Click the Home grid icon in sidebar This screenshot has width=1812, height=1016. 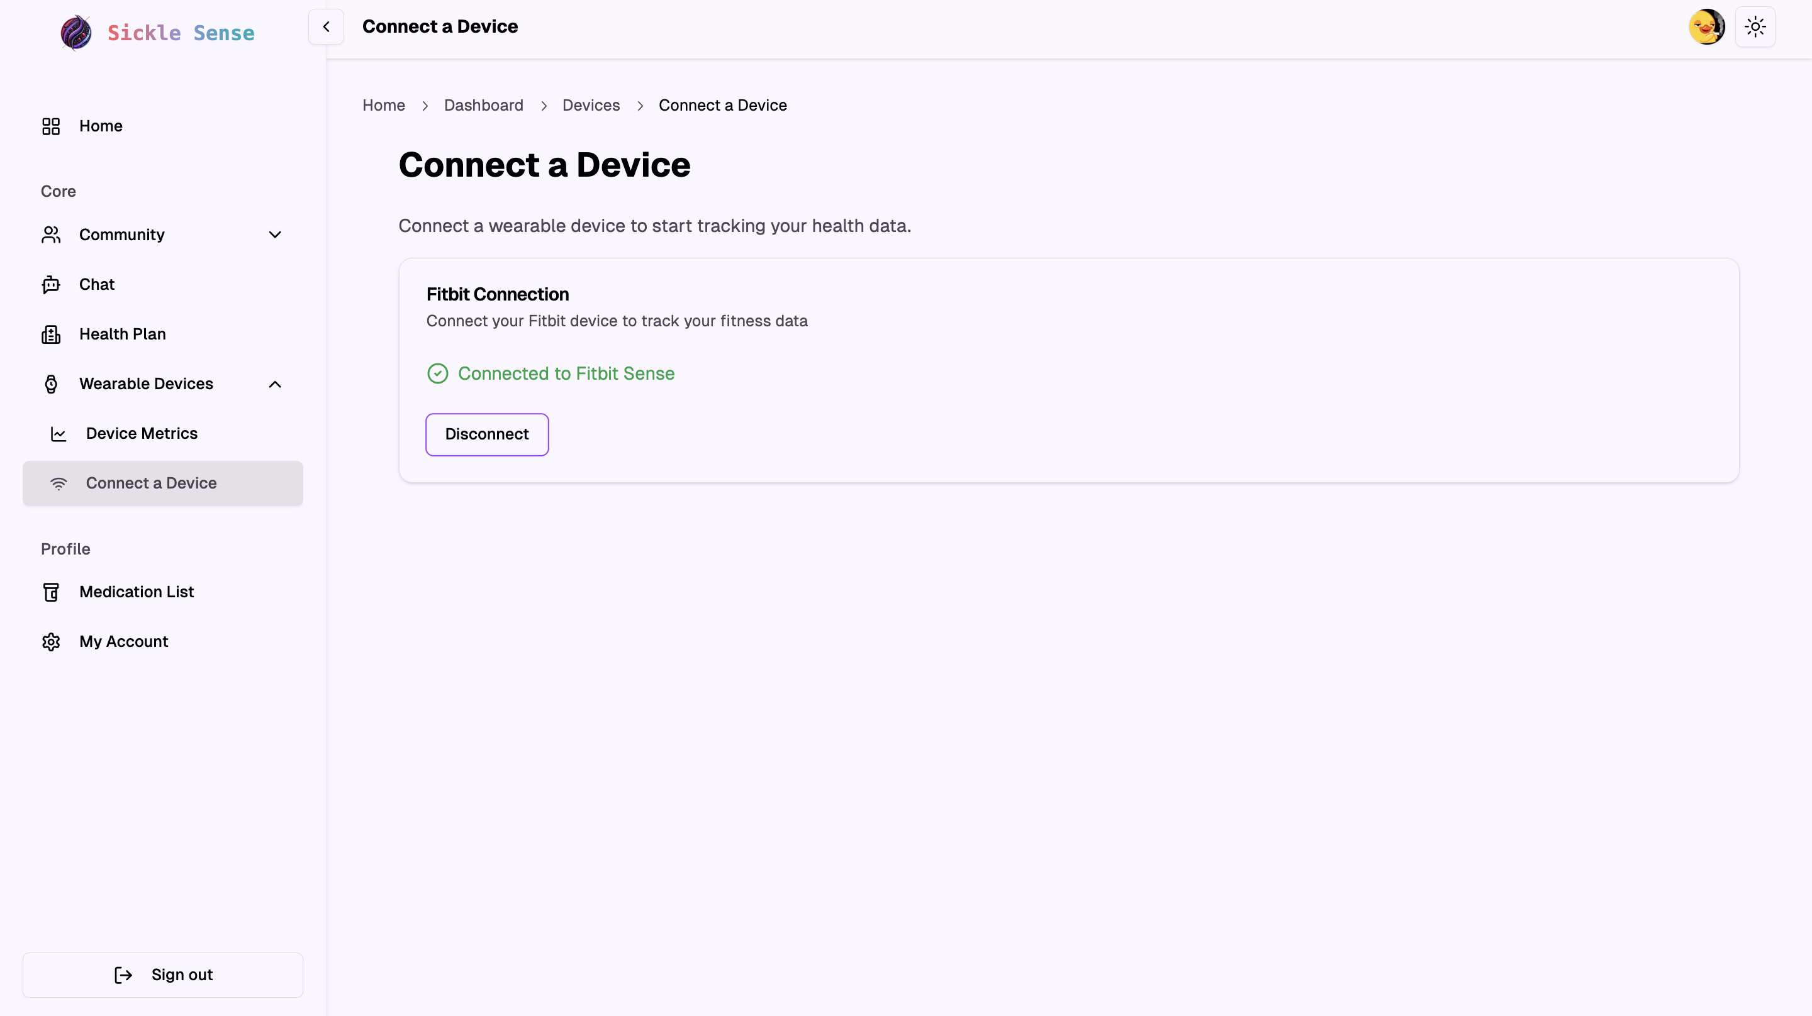pos(50,126)
